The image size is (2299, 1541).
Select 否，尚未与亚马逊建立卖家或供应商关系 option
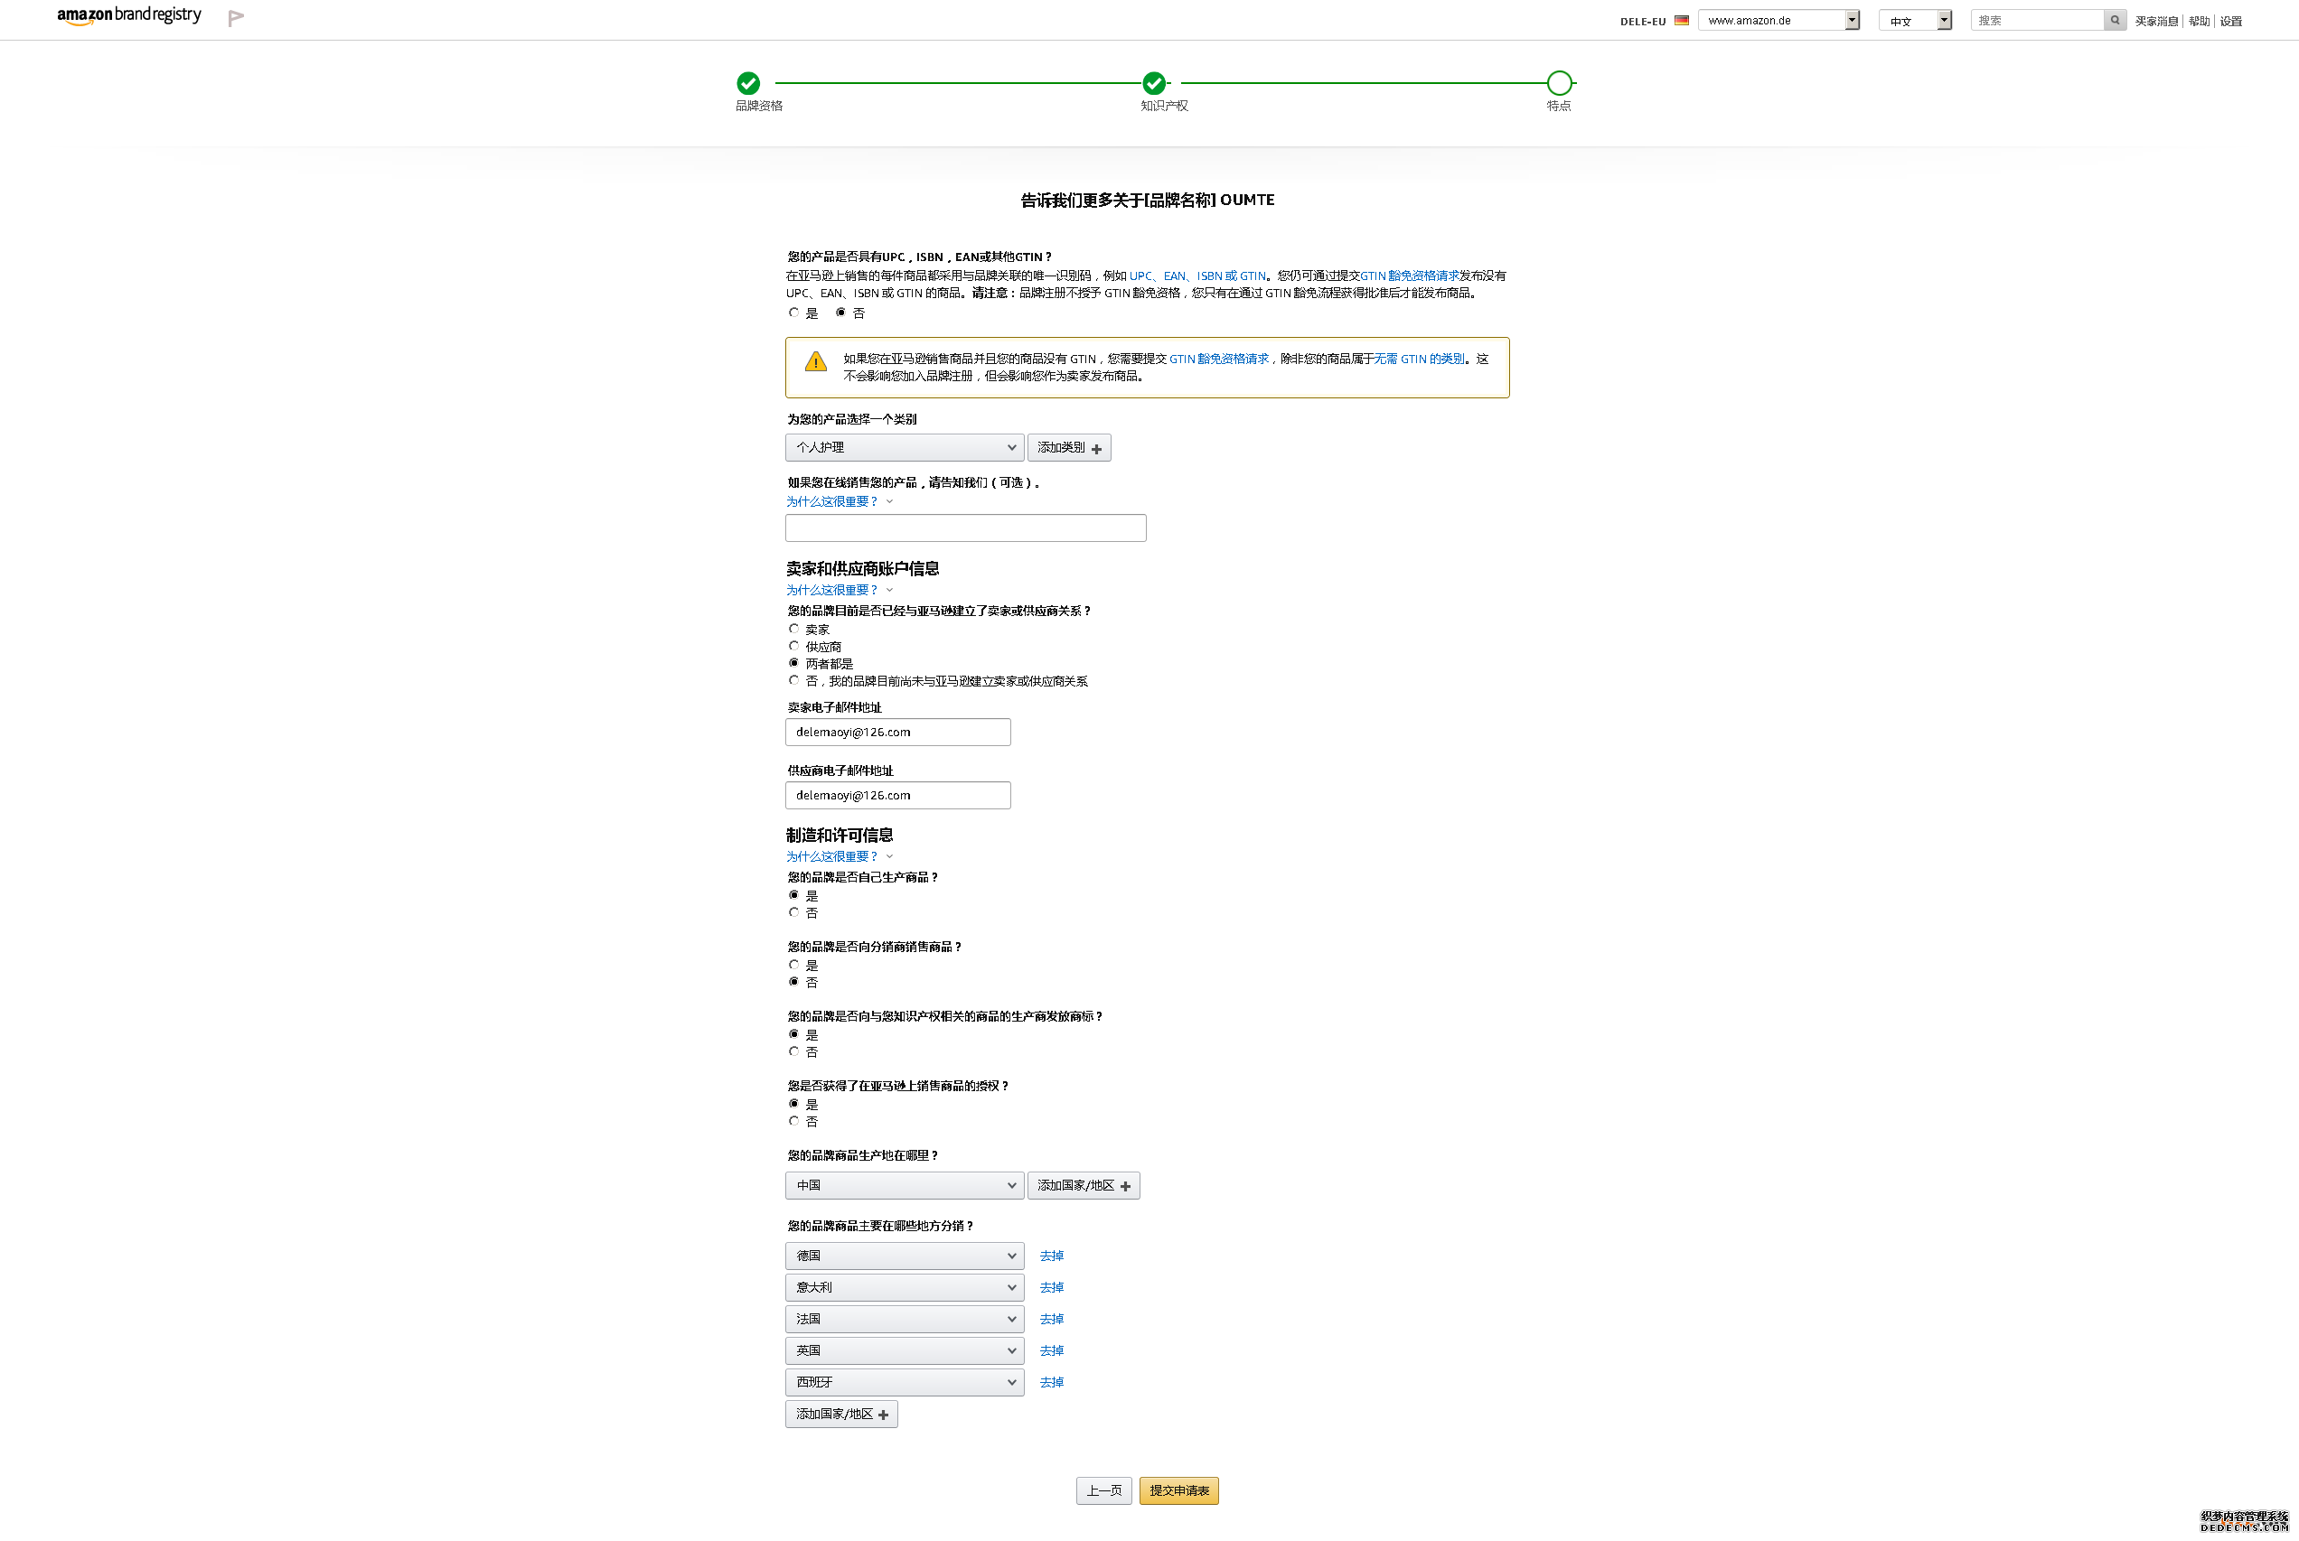pyautogui.click(x=793, y=680)
